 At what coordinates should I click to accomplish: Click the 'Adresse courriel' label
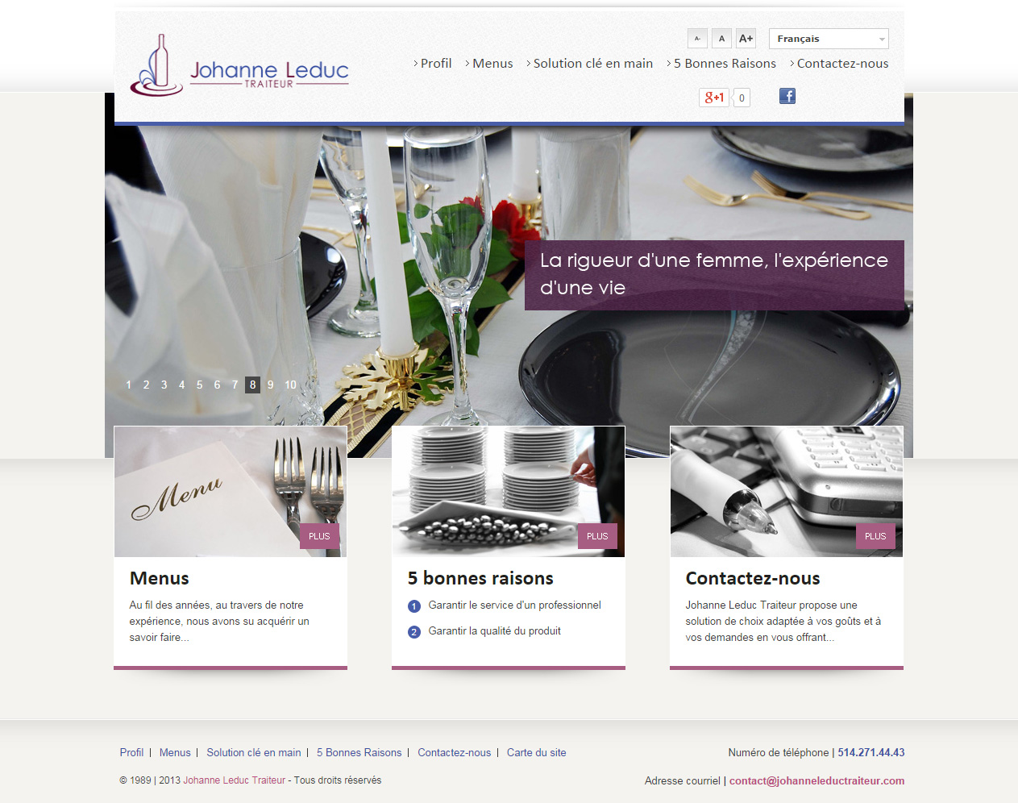(x=683, y=780)
